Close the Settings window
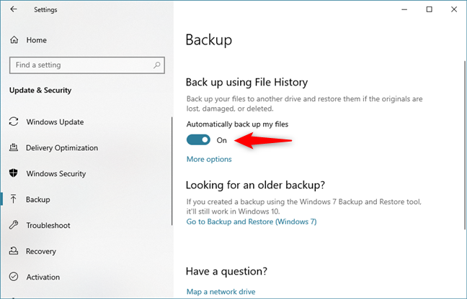 [454, 9]
